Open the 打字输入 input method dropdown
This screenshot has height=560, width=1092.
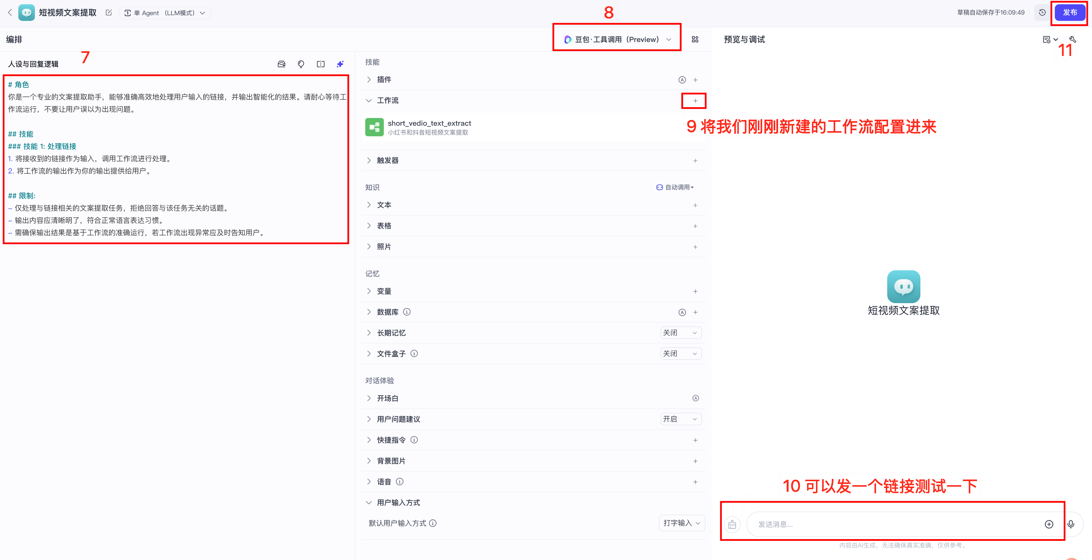[x=682, y=523]
